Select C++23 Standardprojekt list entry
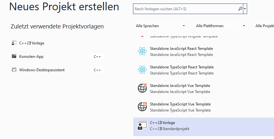Screen dimensions: 274x139 tap(204, 127)
